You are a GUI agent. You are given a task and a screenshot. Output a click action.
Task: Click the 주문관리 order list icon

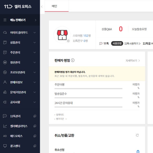click(5, 52)
